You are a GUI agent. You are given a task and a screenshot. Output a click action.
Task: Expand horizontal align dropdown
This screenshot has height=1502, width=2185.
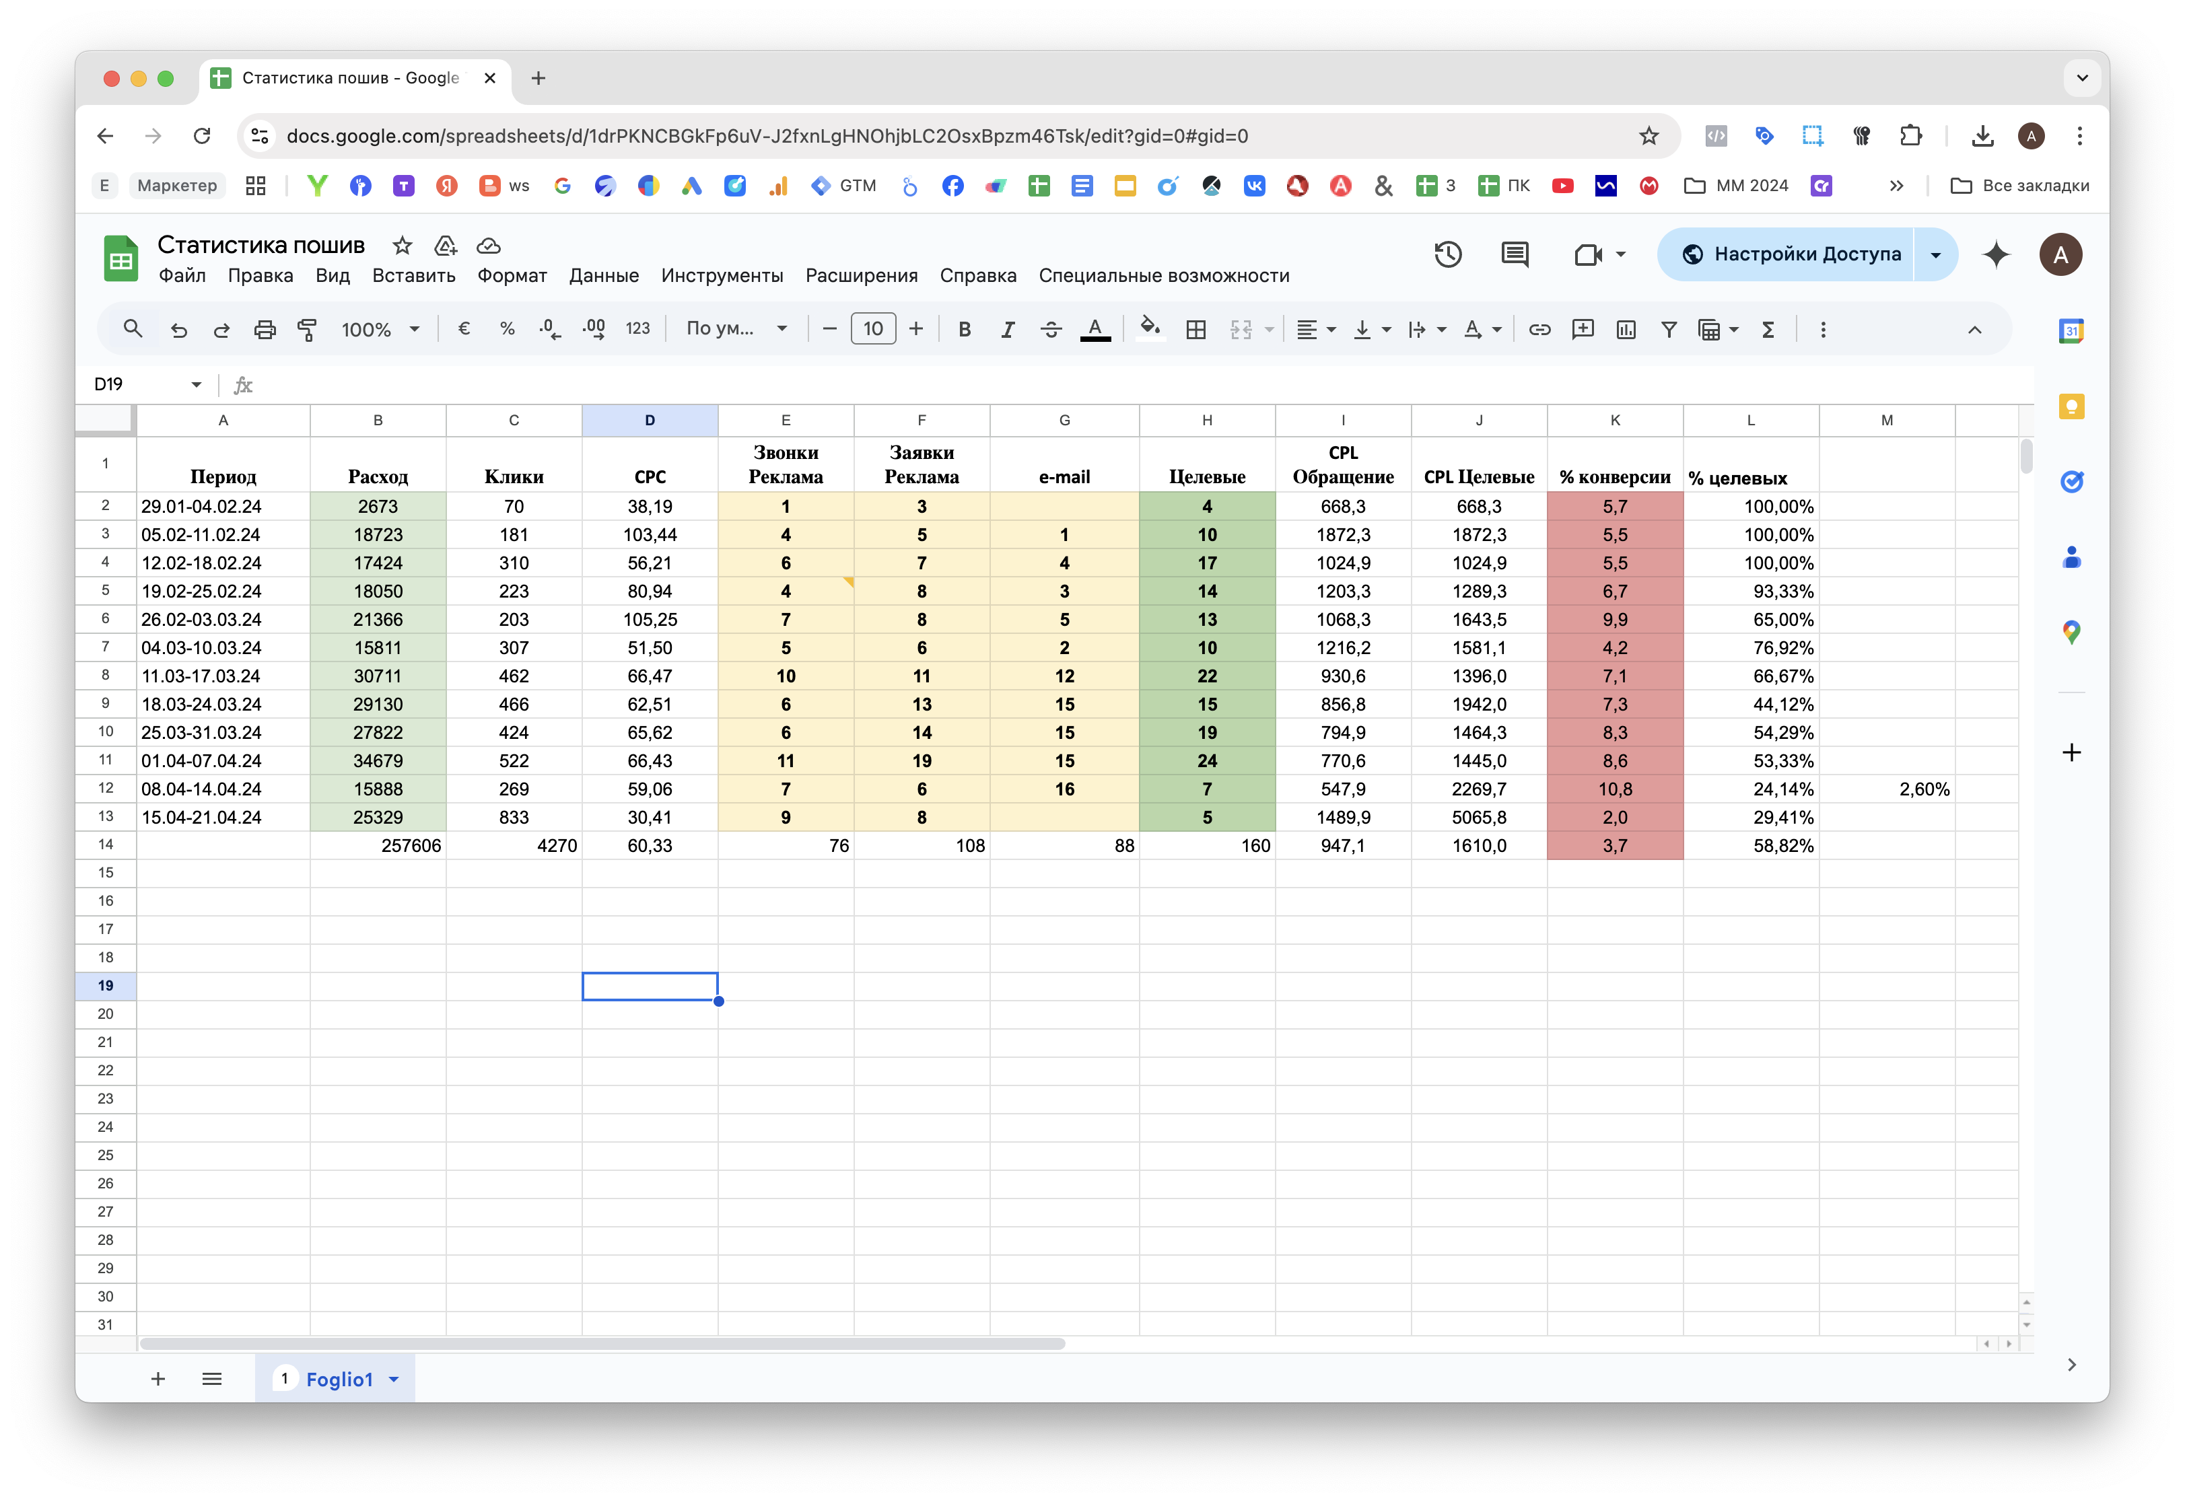(x=1330, y=329)
